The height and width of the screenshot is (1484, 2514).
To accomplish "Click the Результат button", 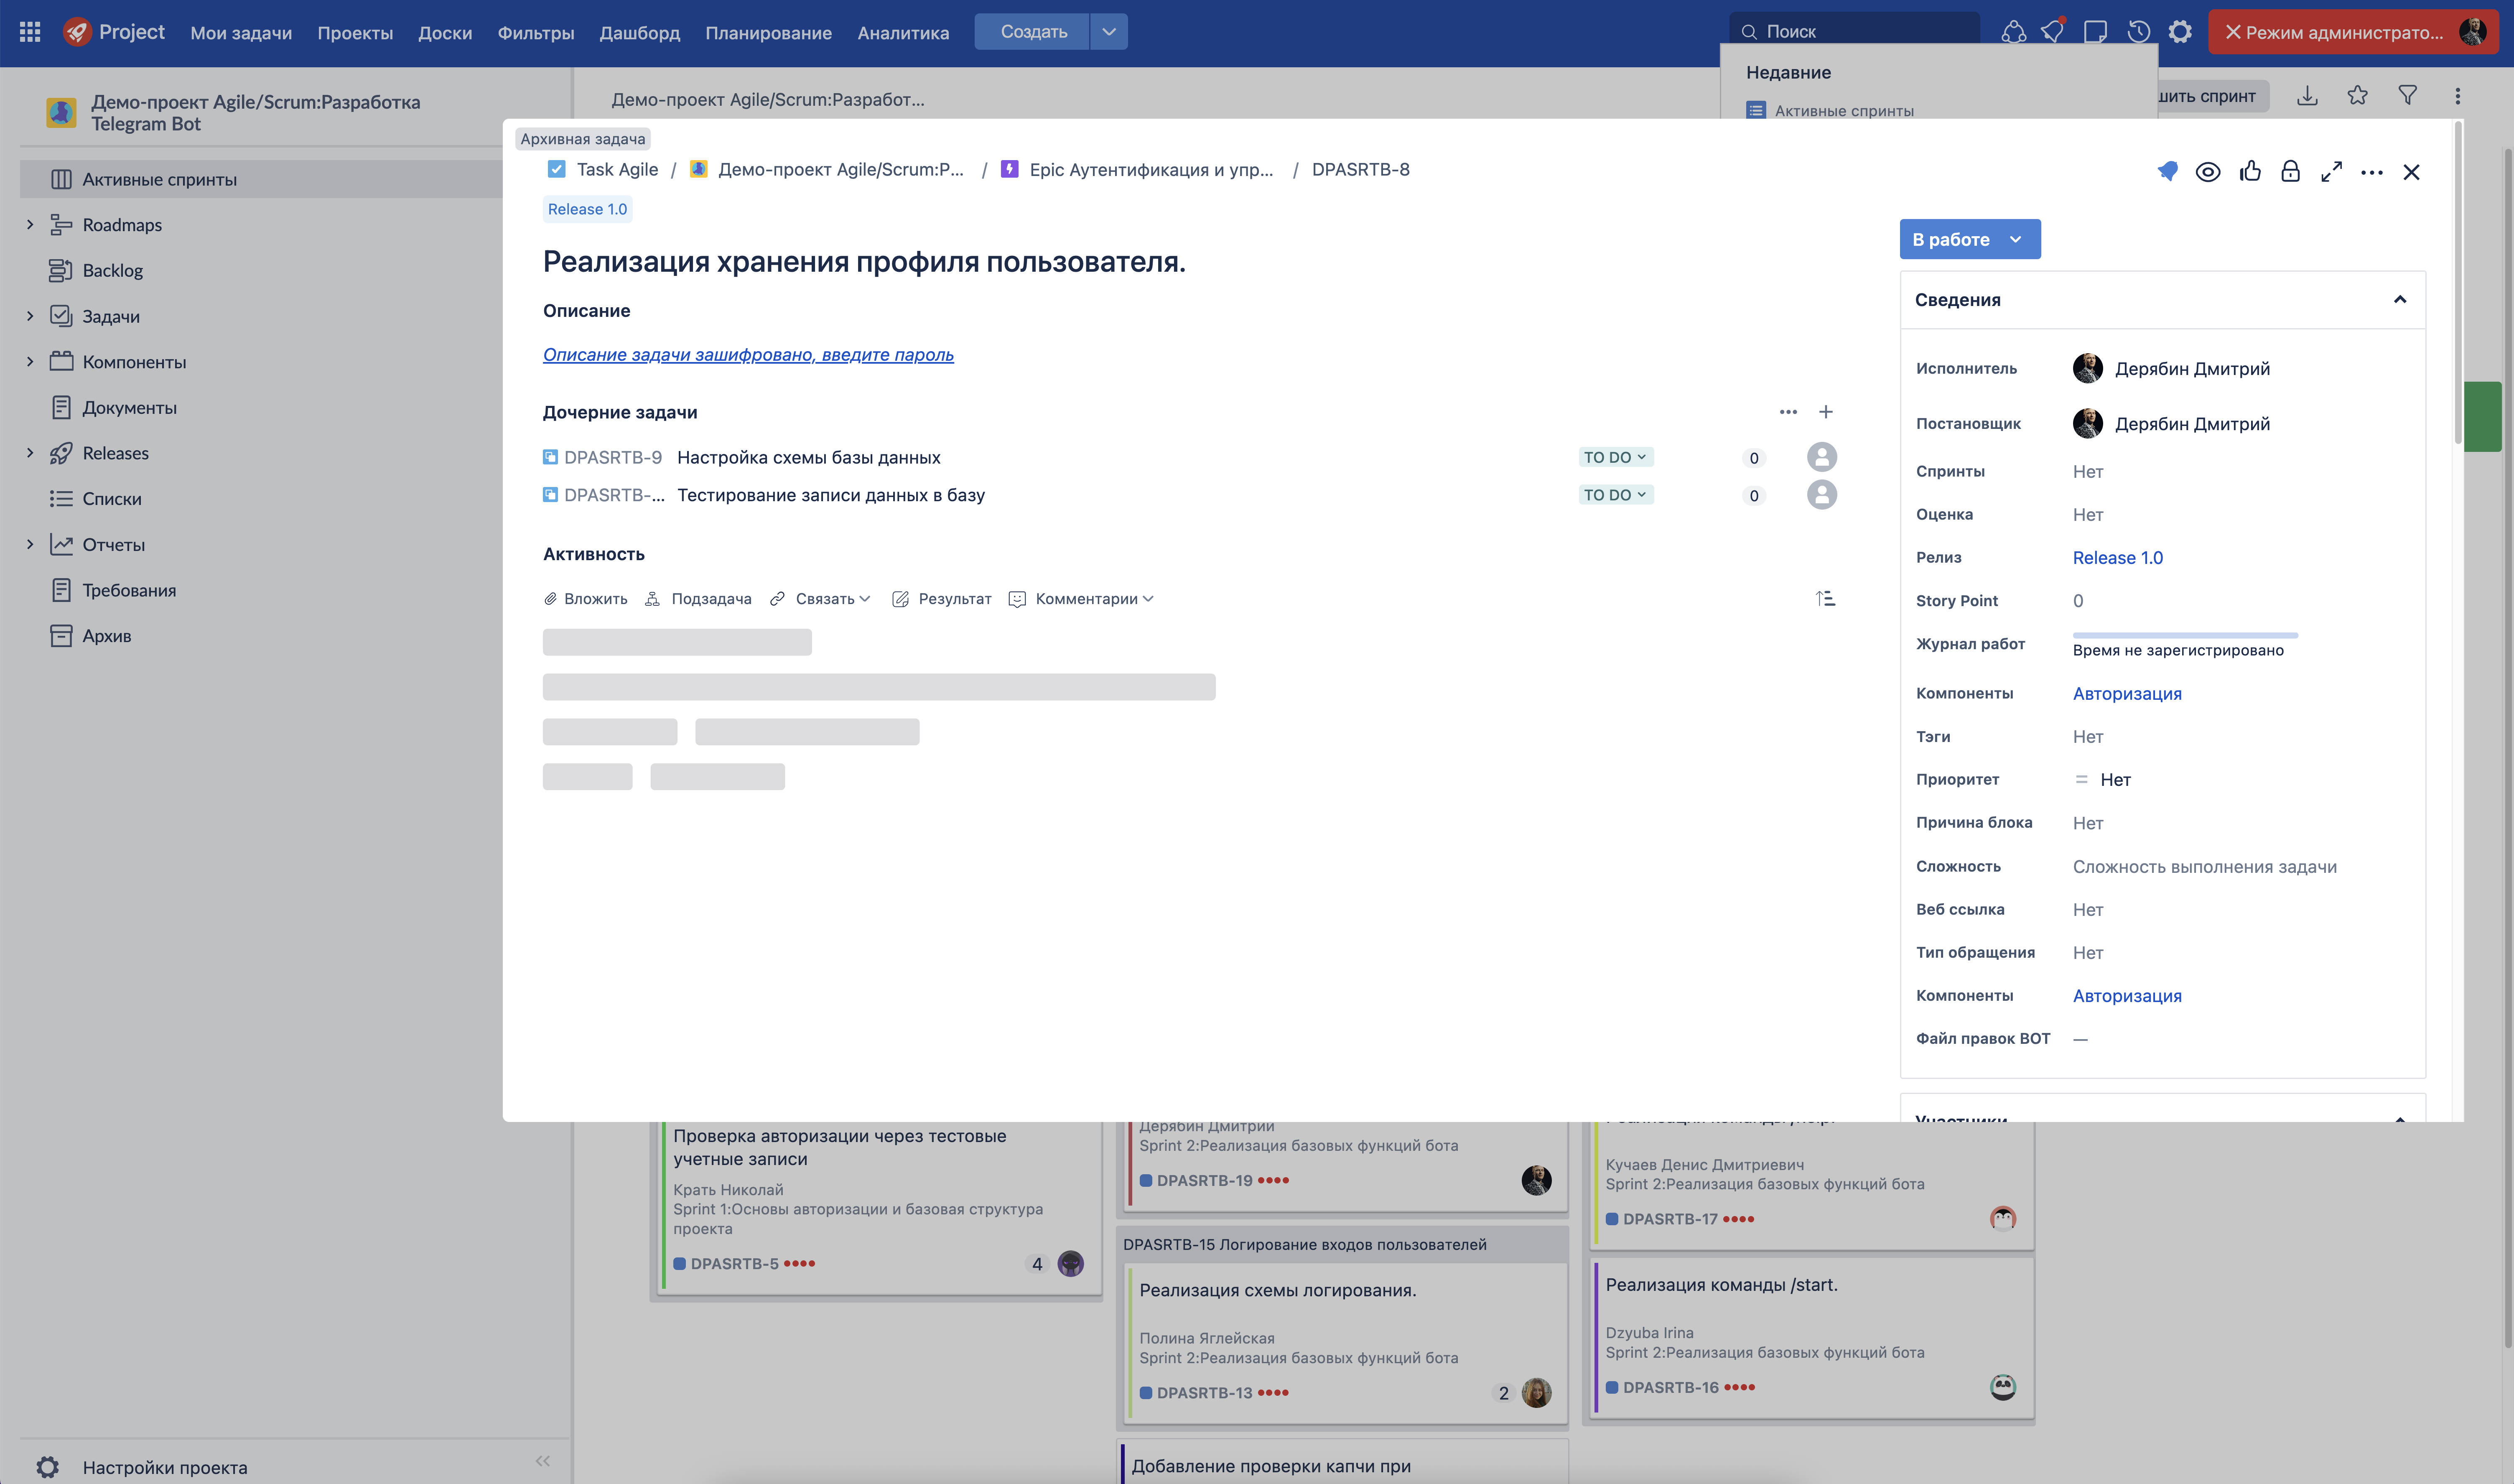I will coord(942,599).
